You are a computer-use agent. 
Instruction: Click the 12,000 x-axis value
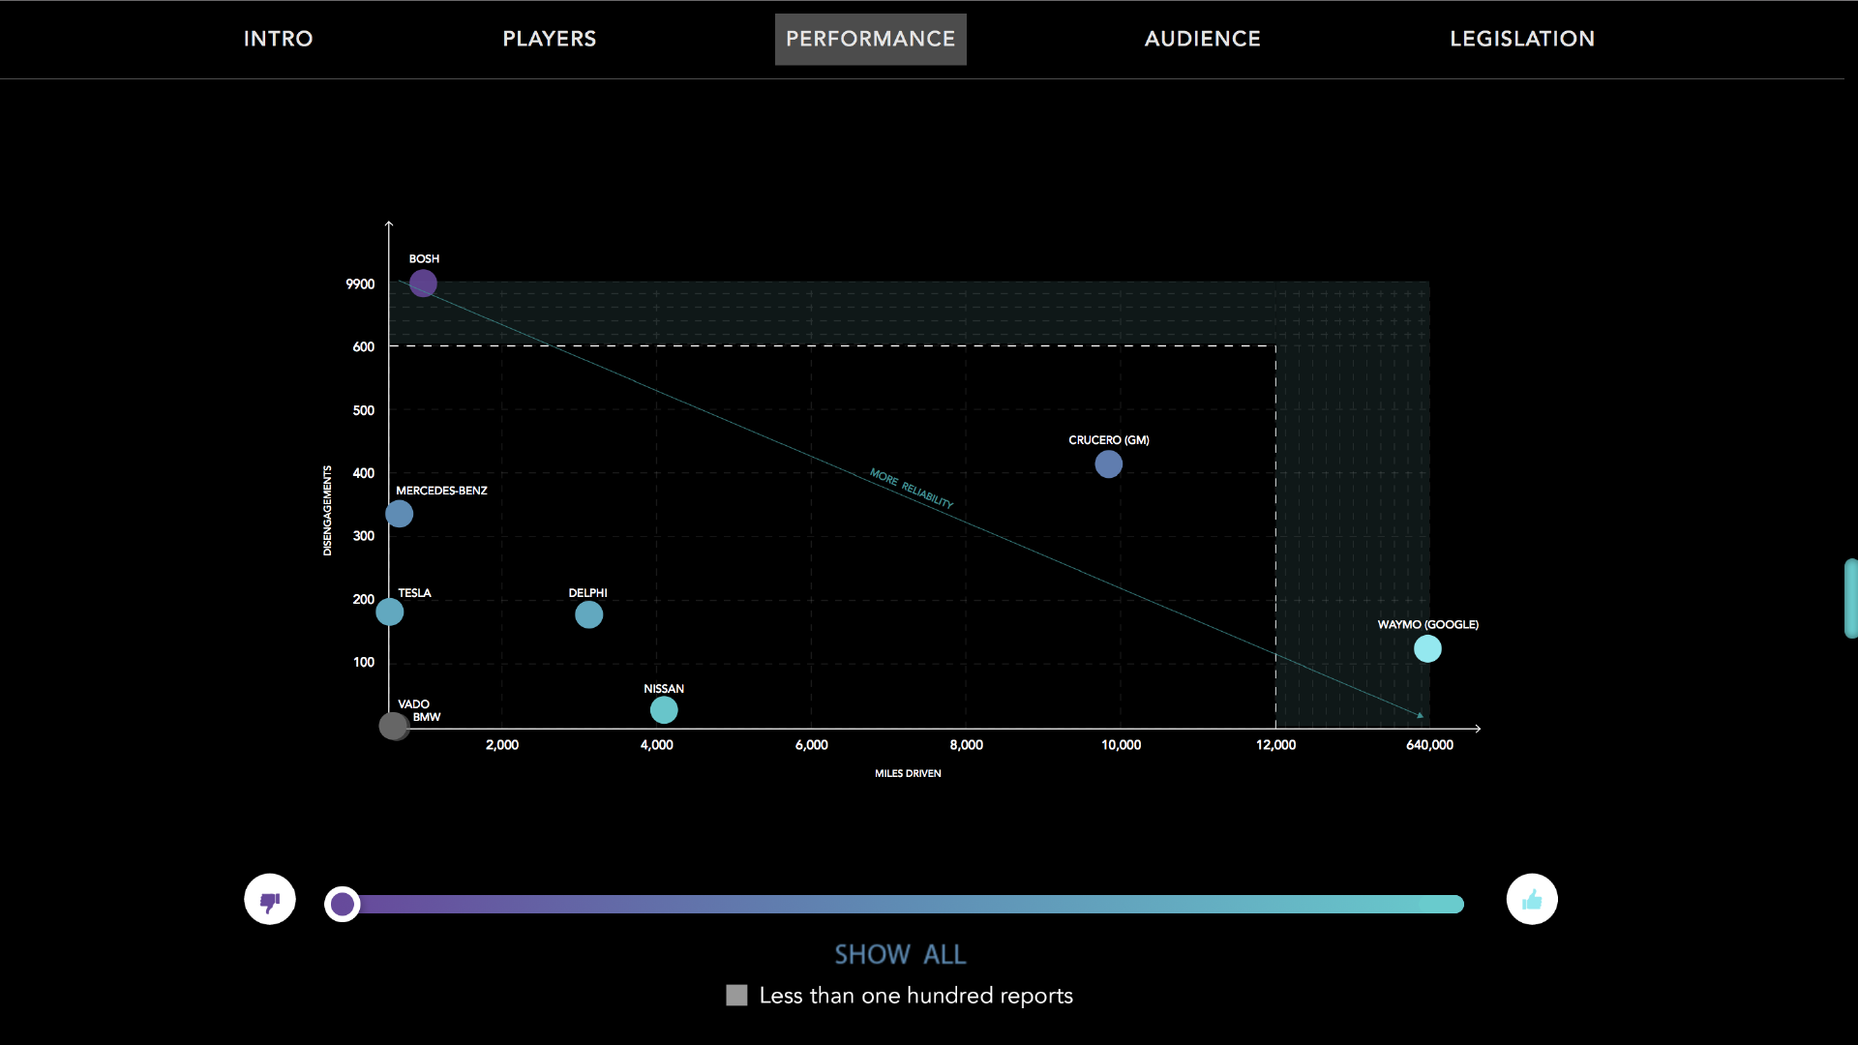coord(1275,745)
